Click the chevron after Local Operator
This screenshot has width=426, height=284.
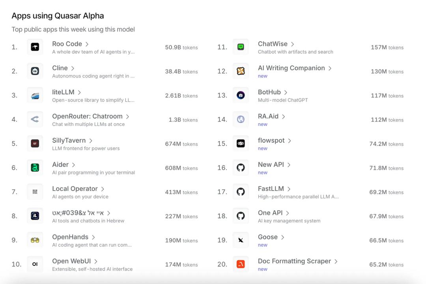click(103, 189)
